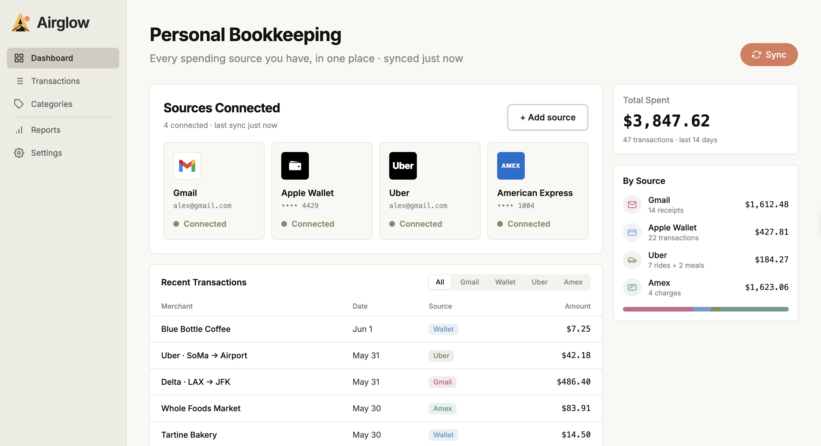Open the American Express source card
Viewport: 821px width, 446px height.
(x=538, y=191)
